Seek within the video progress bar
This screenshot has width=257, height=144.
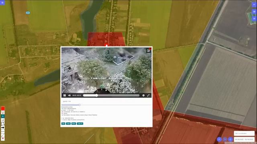click(111, 95)
